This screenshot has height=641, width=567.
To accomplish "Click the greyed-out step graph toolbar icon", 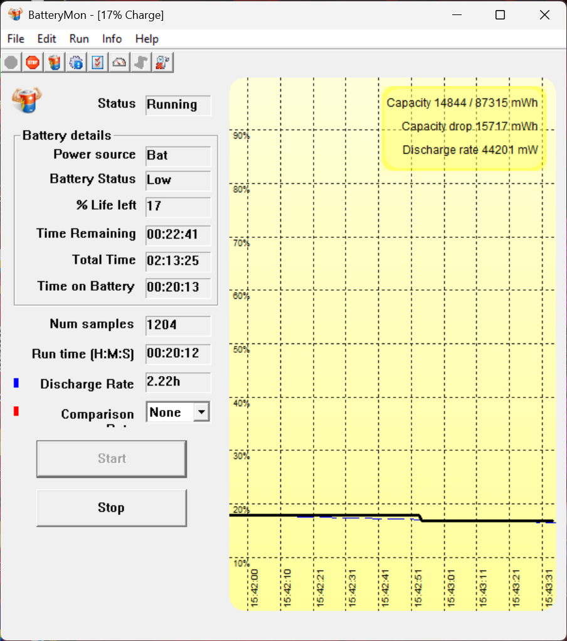I will point(141,63).
